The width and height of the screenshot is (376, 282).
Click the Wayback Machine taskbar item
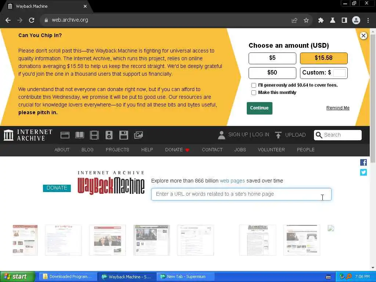coord(127,277)
